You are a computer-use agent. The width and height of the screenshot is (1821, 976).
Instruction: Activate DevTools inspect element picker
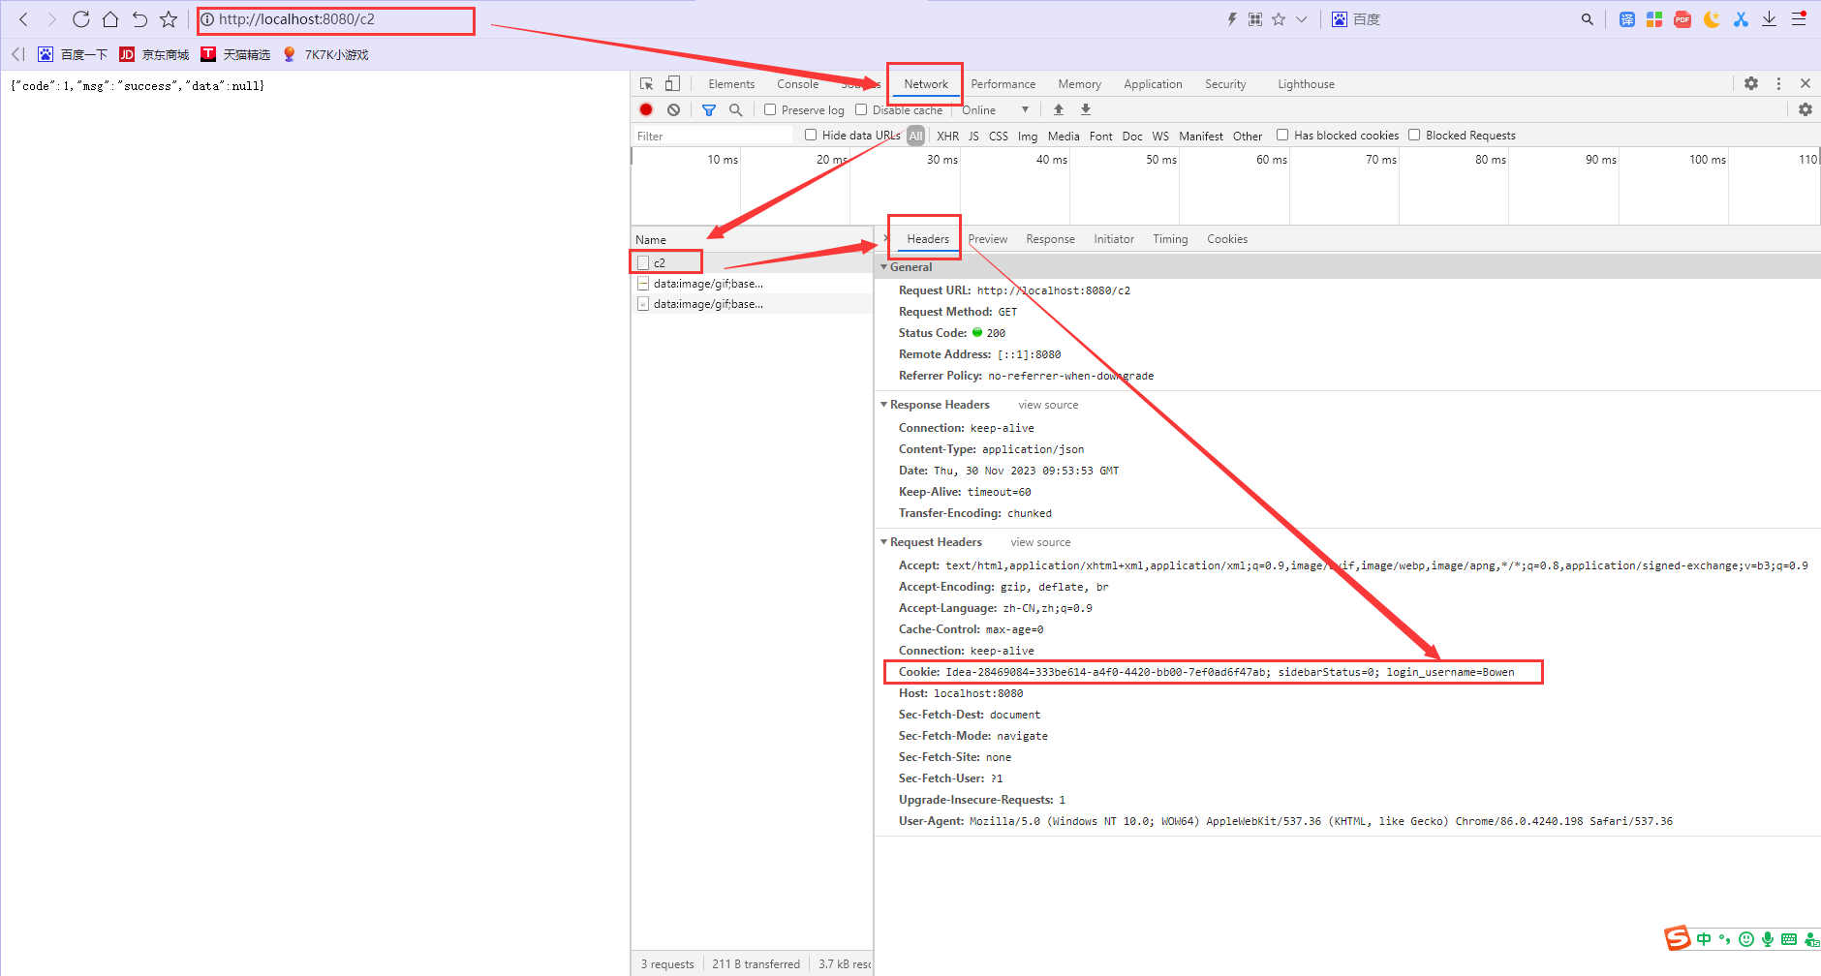tap(647, 84)
